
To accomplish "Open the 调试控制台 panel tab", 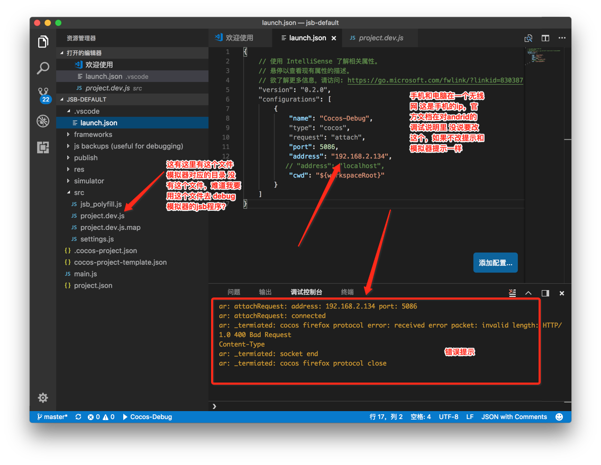I will 306,292.
